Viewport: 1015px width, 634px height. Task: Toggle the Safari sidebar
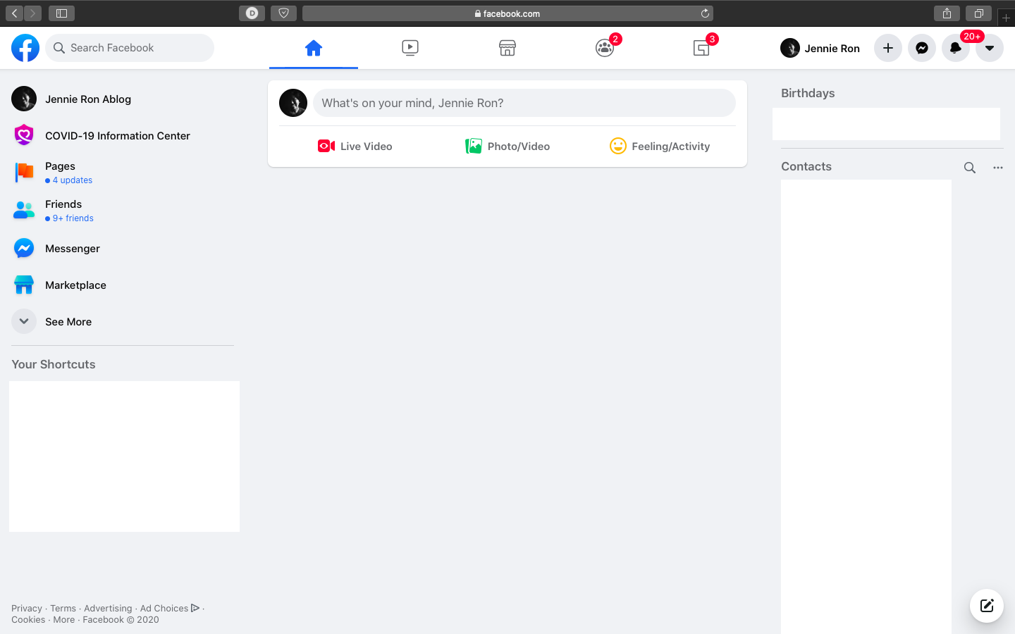pos(61,13)
